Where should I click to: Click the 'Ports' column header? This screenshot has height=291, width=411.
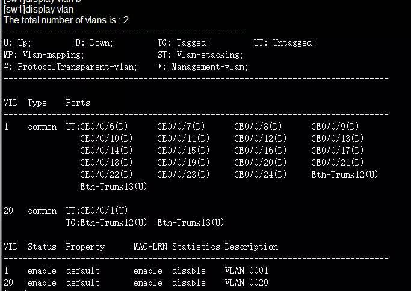[x=78, y=103]
